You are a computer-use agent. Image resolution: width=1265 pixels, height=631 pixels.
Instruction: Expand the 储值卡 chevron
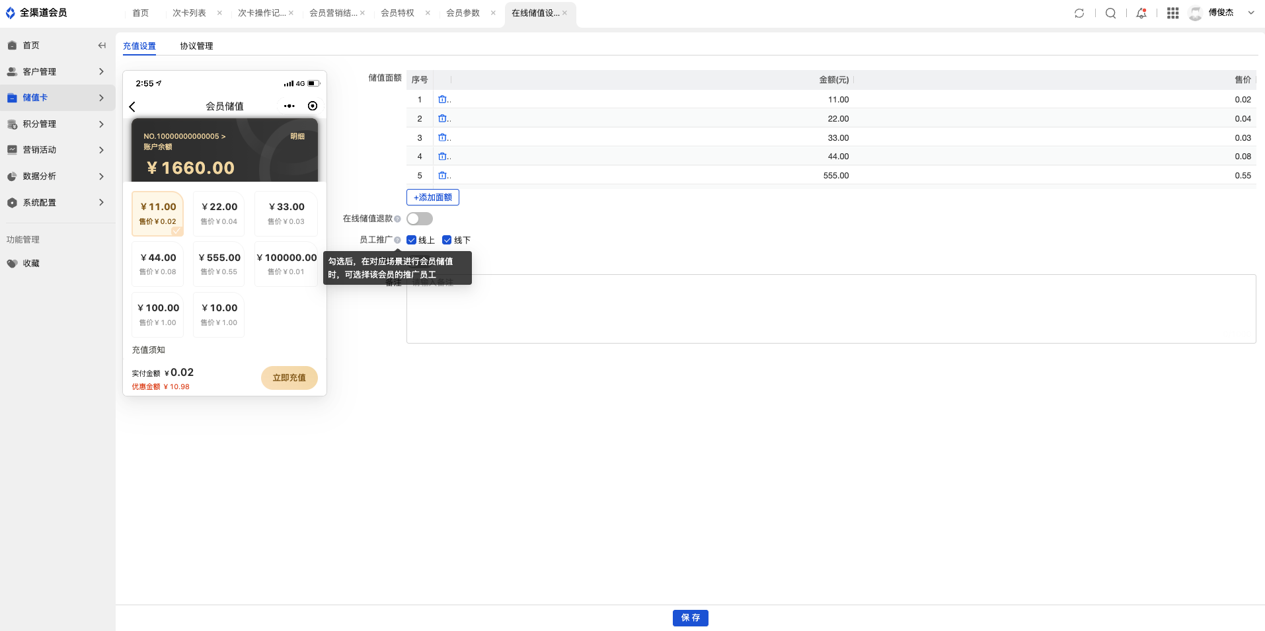click(101, 98)
